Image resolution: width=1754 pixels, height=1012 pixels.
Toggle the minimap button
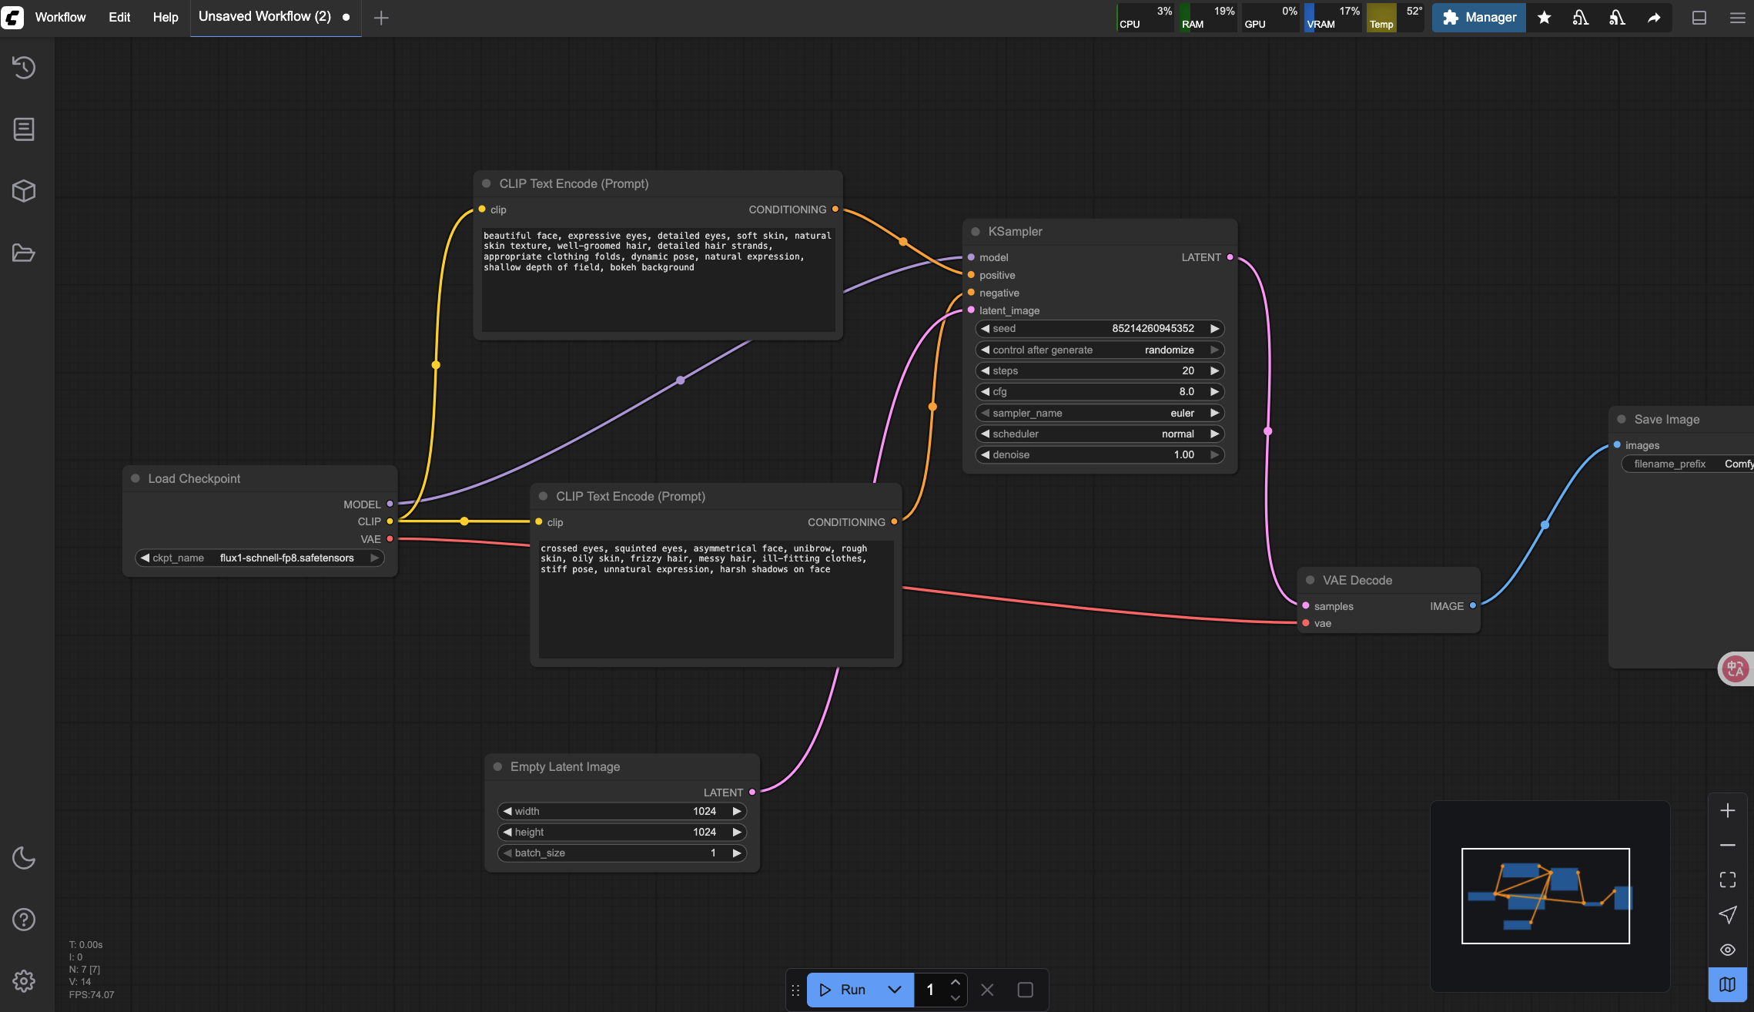coord(1727,984)
